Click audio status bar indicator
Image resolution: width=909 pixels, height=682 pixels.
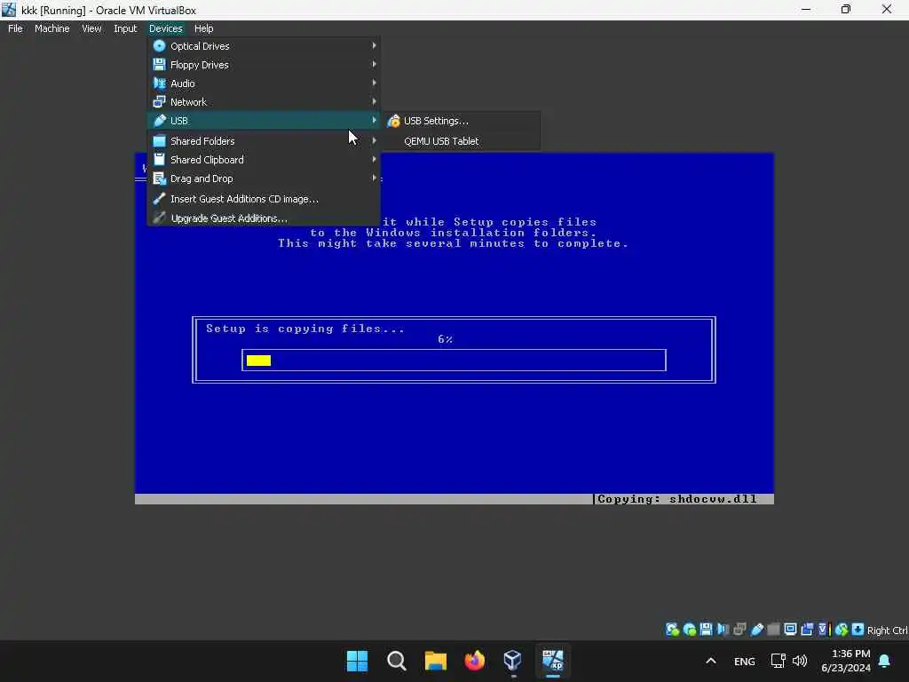[x=723, y=630]
